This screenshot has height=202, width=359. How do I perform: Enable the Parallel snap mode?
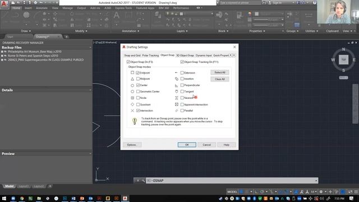point(182,111)
